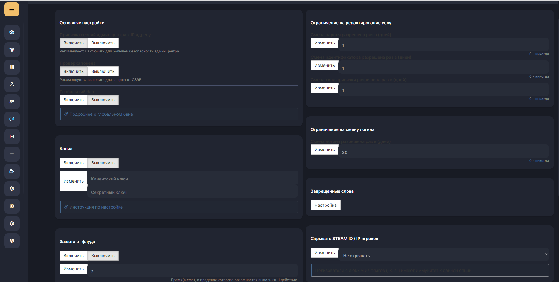Click the 'Клиентский ключ' input field
Viewport: 559px width, 282px height.
tap(192, 179)
